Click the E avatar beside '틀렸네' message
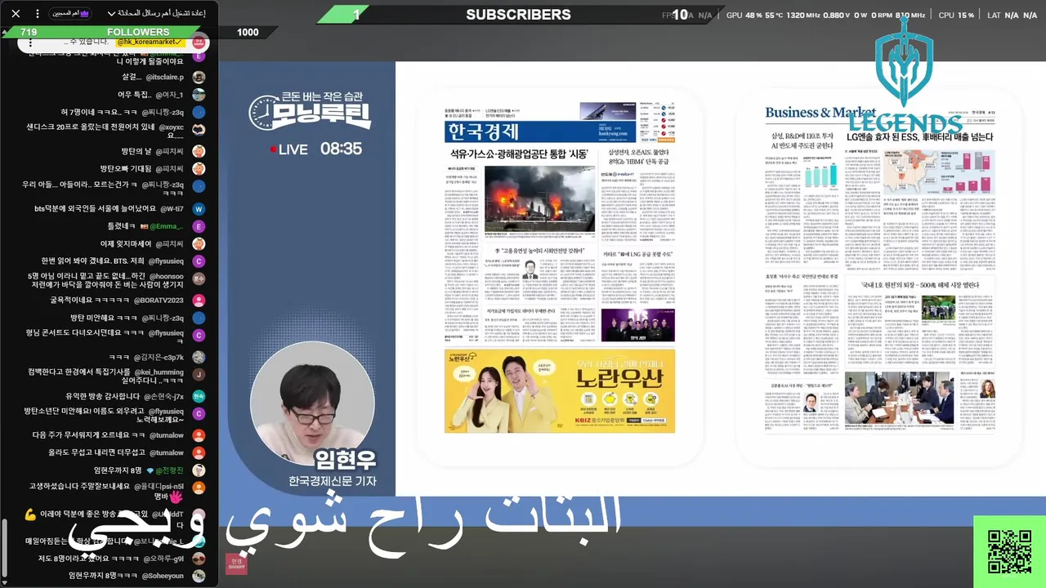The image size is (1046, 588). 199,226
